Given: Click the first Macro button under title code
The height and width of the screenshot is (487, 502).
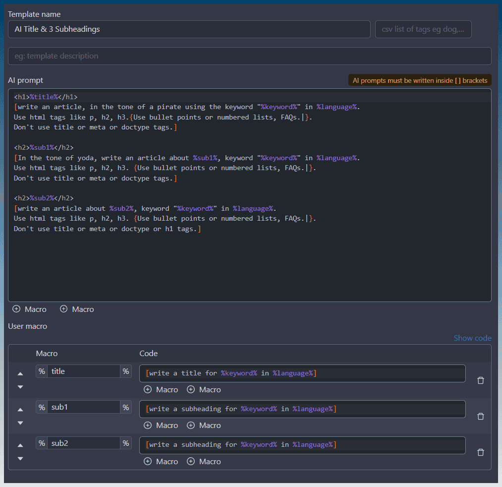Looking at the screenshot, I should [161, 390].
